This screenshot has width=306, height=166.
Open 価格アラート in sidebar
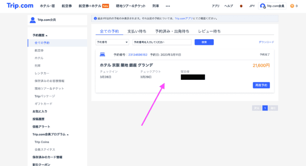(x=42, y=126)
